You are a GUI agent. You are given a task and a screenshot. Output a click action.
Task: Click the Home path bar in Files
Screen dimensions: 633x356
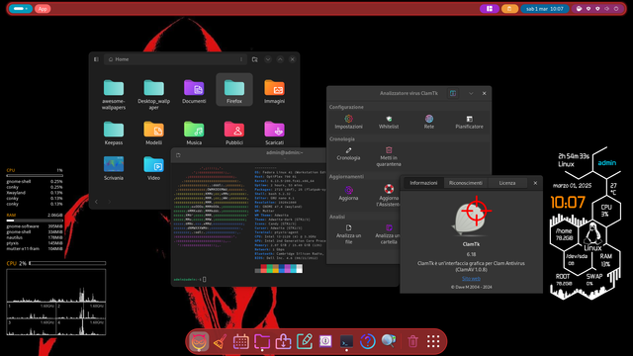(x=174, y=59)
